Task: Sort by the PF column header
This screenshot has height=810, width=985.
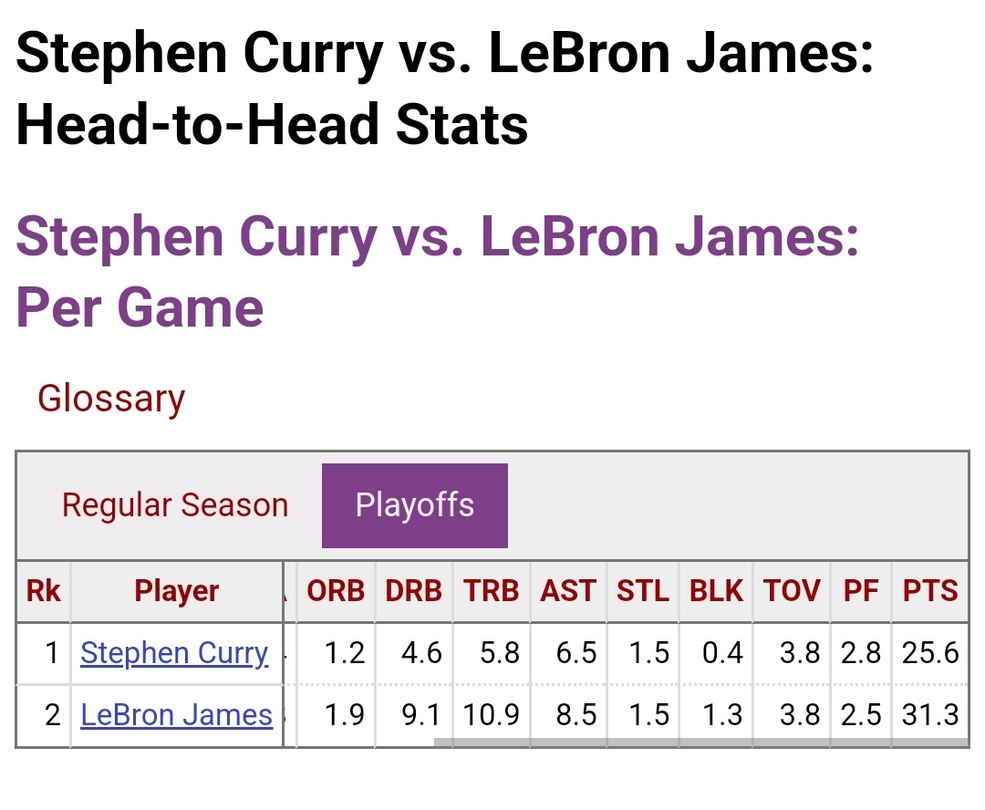Action: click(861, 591)
